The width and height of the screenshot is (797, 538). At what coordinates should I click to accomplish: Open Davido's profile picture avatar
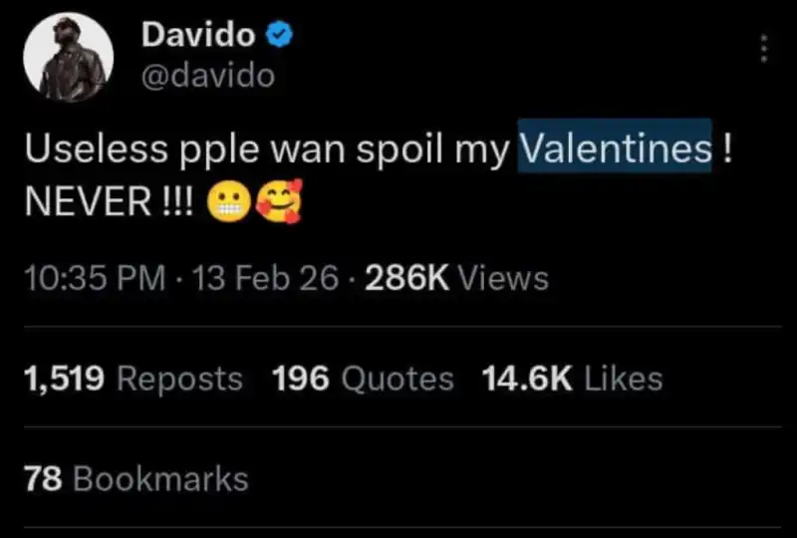(x=67, y=58)
